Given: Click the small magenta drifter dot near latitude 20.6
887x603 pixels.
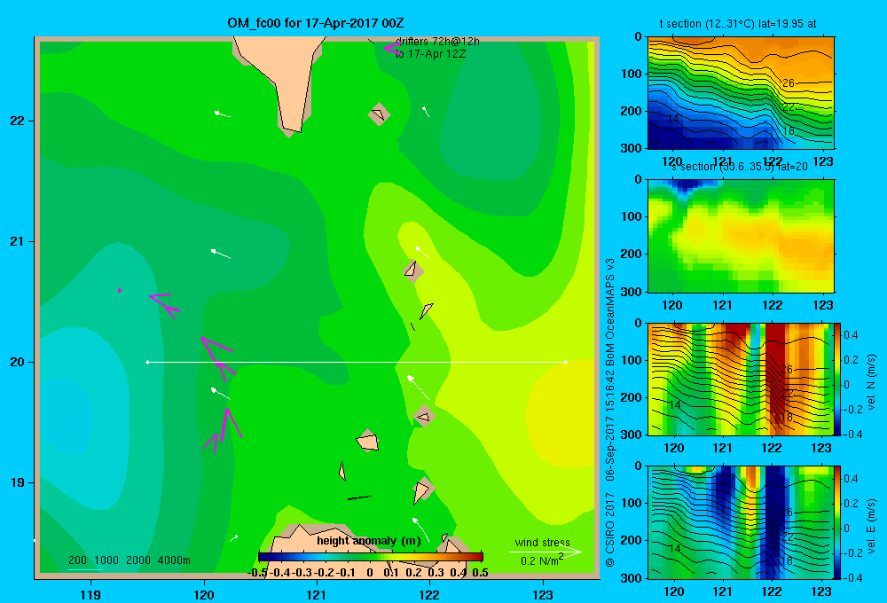Looking at the screenshot, I should [x=120, y=290].
